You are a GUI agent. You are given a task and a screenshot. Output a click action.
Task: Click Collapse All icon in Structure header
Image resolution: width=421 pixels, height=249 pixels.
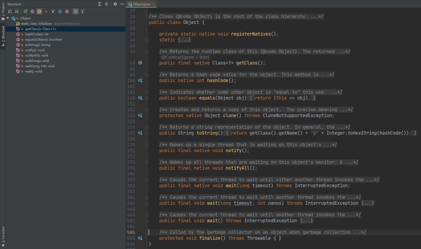106,4
